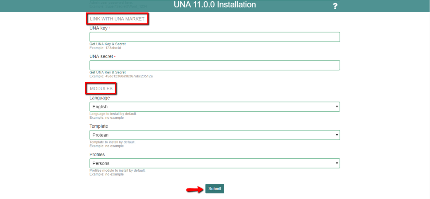Click the Language field label

(100, 98)
